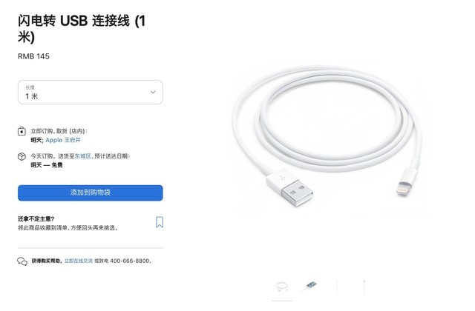This screenshot has width=475, height=311.
Task: Click the delivery box package icon
Action: 22,156
